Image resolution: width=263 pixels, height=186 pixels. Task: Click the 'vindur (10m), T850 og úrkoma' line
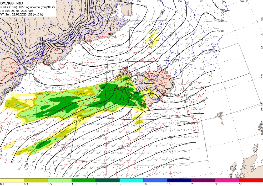click(x=28, y=7)
